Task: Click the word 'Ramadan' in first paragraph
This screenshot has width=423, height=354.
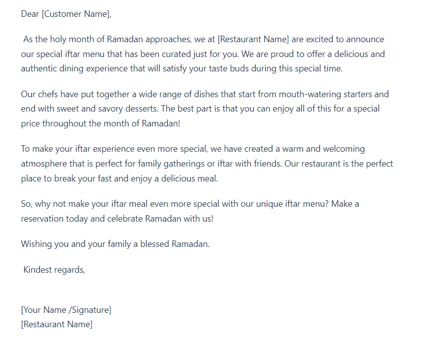Action: click(125, 39)
